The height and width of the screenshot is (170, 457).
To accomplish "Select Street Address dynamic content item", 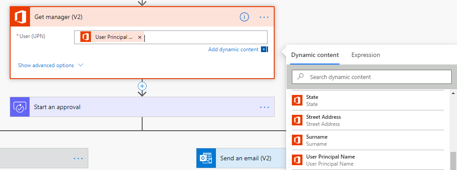I will click(x=368, y=120).
